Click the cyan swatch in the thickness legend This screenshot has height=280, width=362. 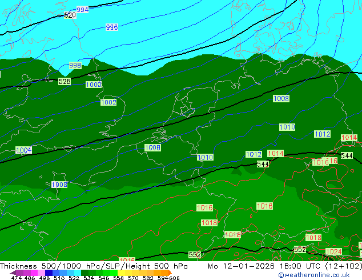tap(77, 273)
